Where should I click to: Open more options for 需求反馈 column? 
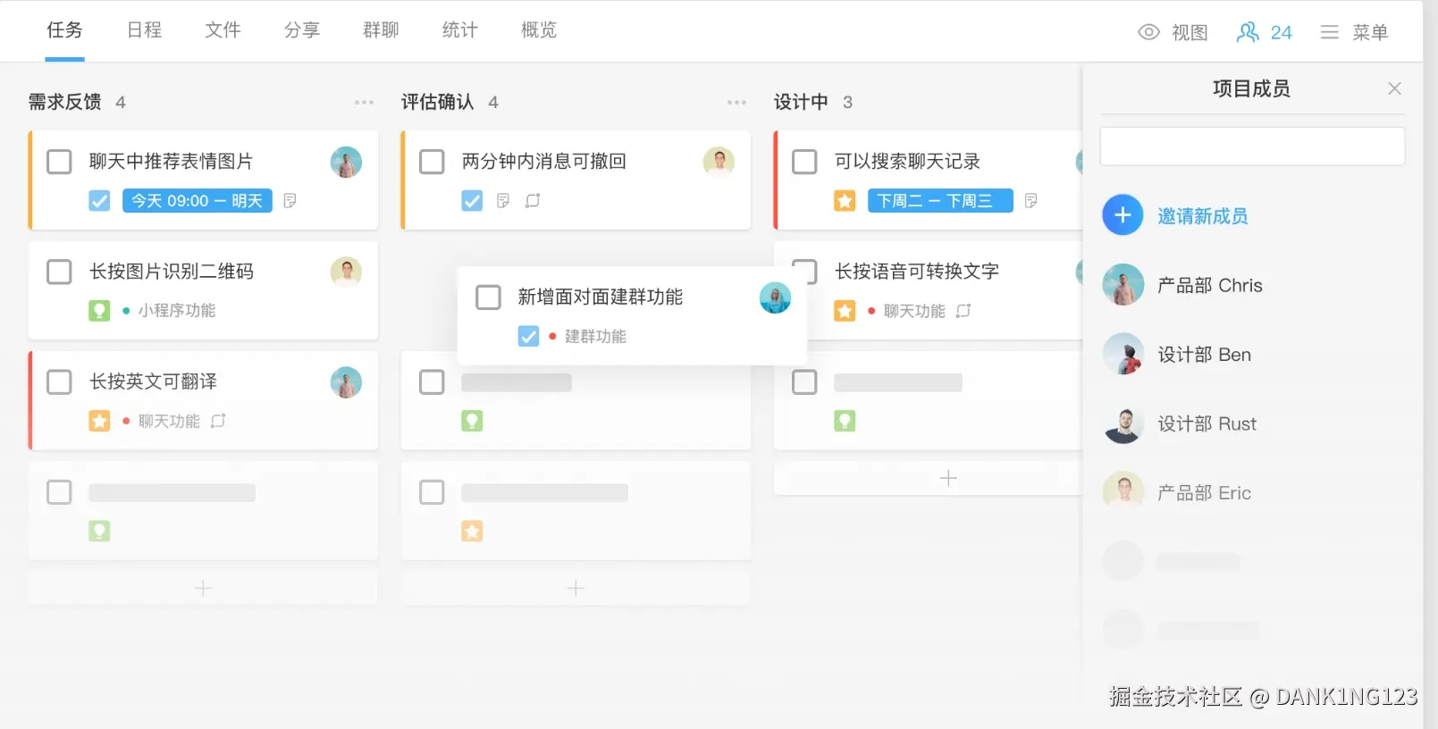coord(364,103)
